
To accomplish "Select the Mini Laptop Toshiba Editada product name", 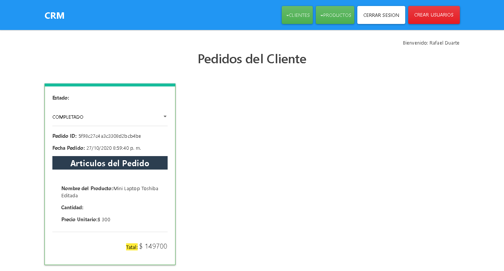I will (x=136, y=188).
